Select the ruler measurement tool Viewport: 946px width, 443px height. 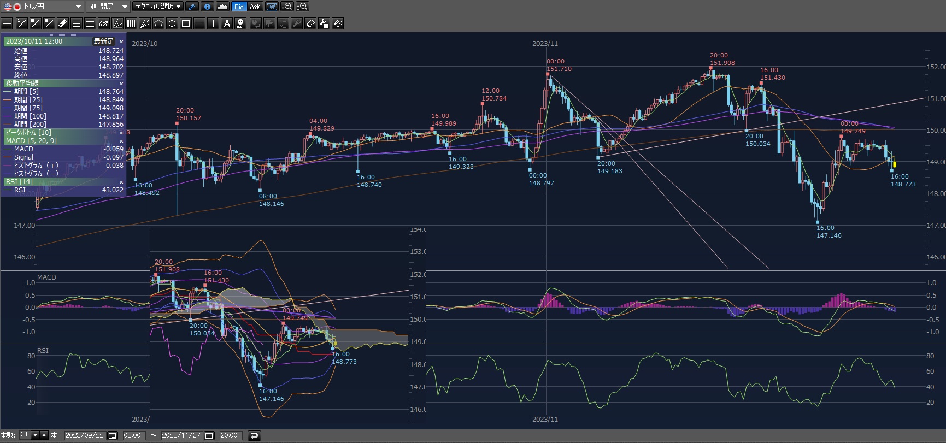(x=62, y=23)
